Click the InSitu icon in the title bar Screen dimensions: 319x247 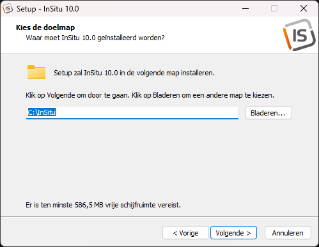(8, 9)
